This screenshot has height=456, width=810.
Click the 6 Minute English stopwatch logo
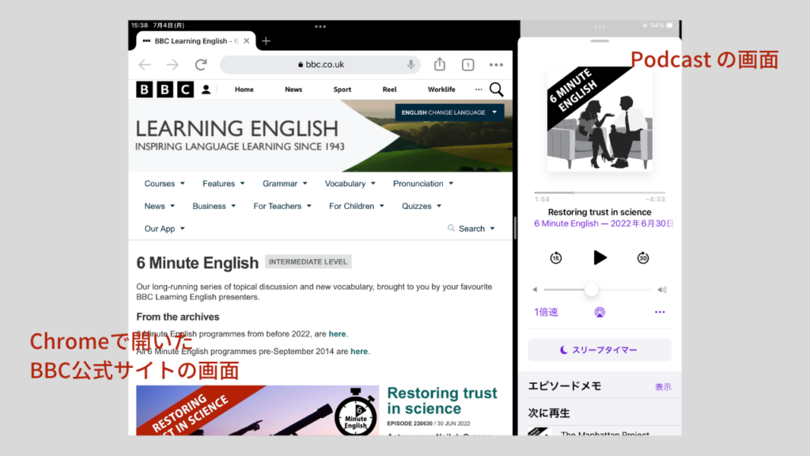point(355,413)
